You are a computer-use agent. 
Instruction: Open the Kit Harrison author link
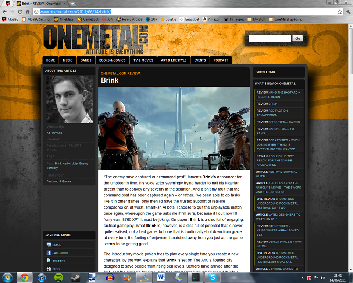pos(54,133)
